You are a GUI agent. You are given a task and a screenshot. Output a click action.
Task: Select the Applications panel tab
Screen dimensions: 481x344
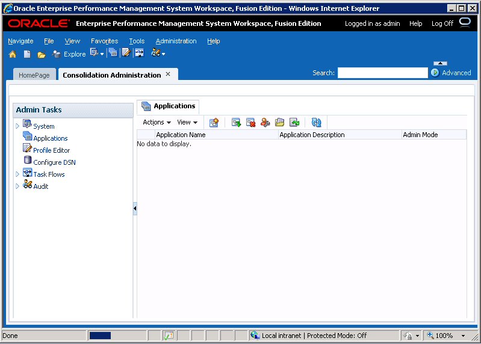168,106
